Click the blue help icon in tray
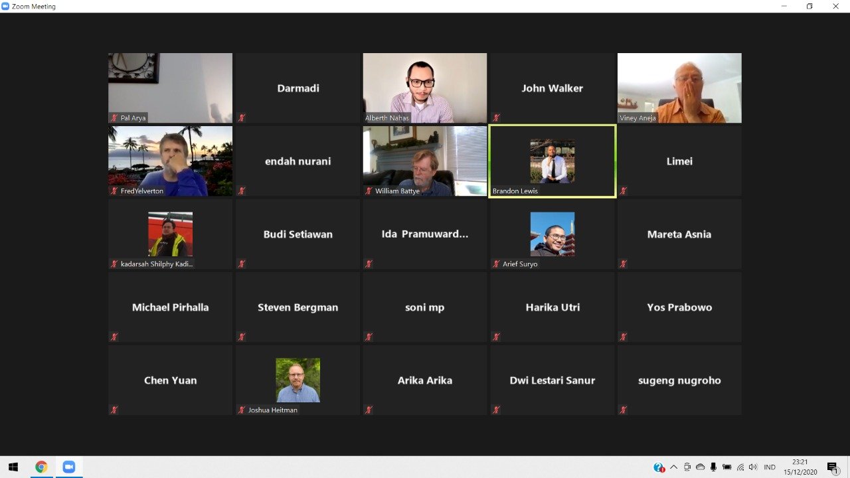This screenshot has width=850, height=478. [x=659, y=467]
